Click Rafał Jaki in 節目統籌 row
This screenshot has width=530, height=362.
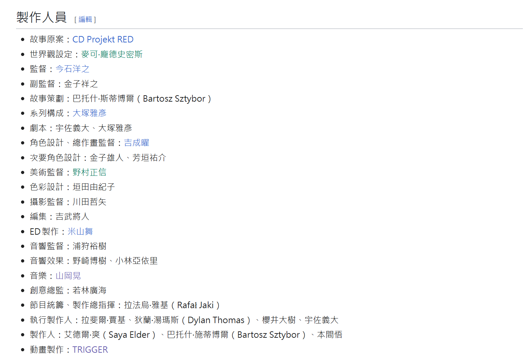(195, 305)
